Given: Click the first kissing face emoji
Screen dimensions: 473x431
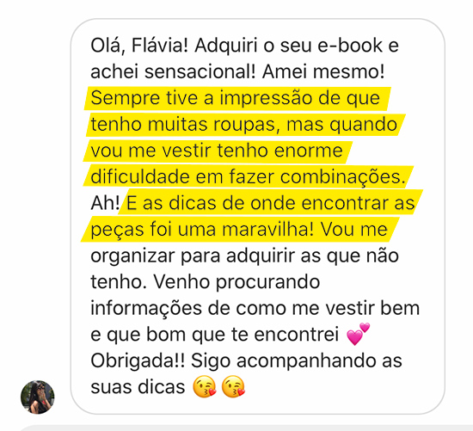Looking at the screenshot, I should [205, 386].
